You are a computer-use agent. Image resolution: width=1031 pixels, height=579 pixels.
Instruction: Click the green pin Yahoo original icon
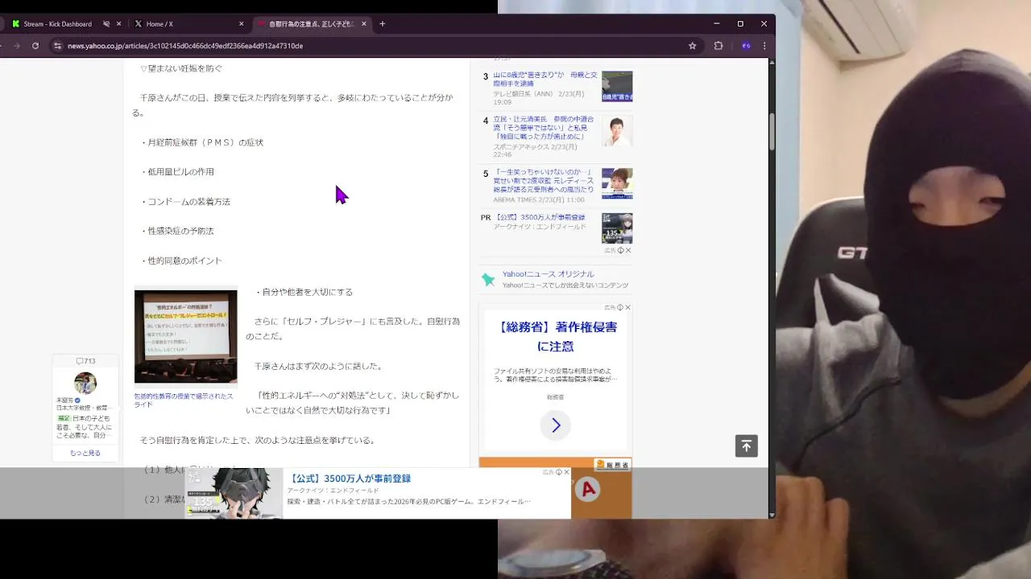click(488, 279)
